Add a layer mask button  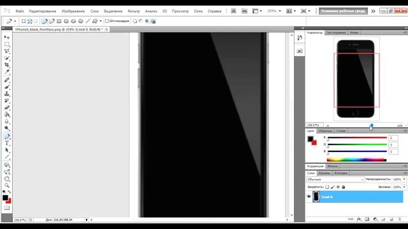click(x=367, y=219)
